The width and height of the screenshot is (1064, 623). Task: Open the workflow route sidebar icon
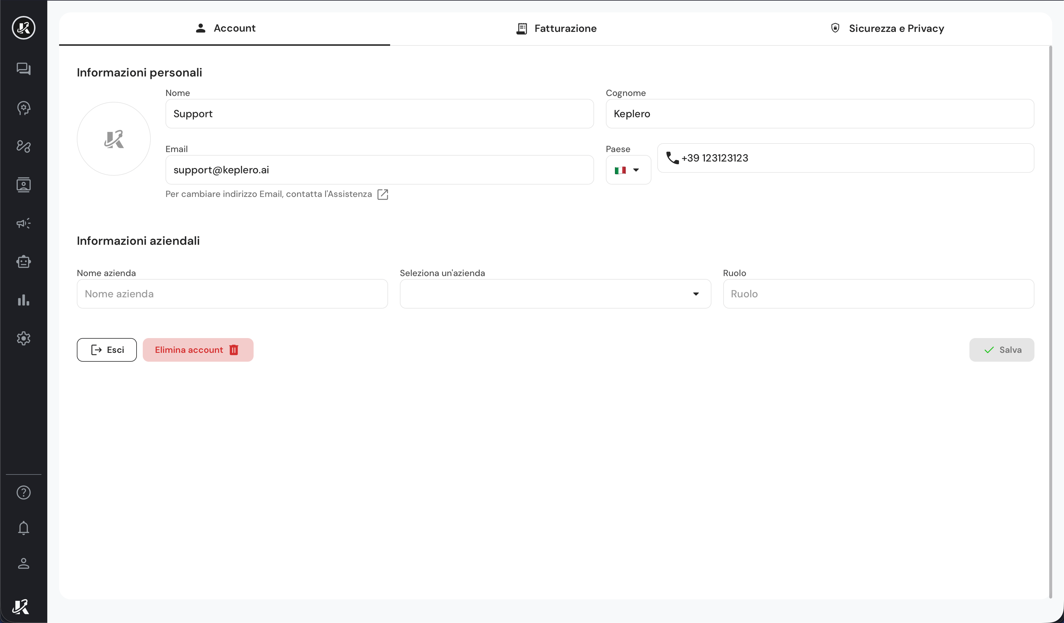(x=24, y=146)
